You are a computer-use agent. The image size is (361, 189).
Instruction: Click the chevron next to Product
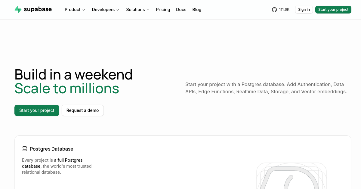tap(84, 10)
